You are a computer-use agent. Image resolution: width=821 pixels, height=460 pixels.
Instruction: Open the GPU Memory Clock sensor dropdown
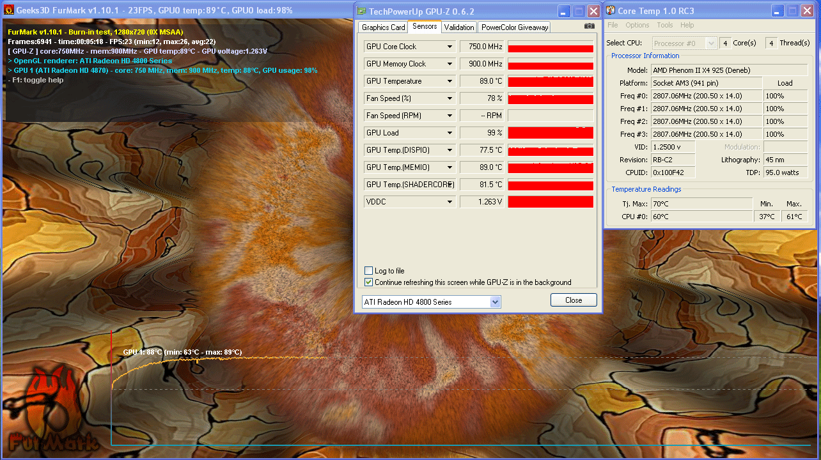click(450, 64)
